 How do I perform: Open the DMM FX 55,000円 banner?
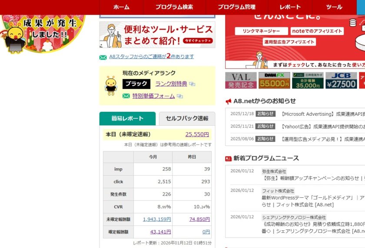pyautogui.click(x=274, y=80)
